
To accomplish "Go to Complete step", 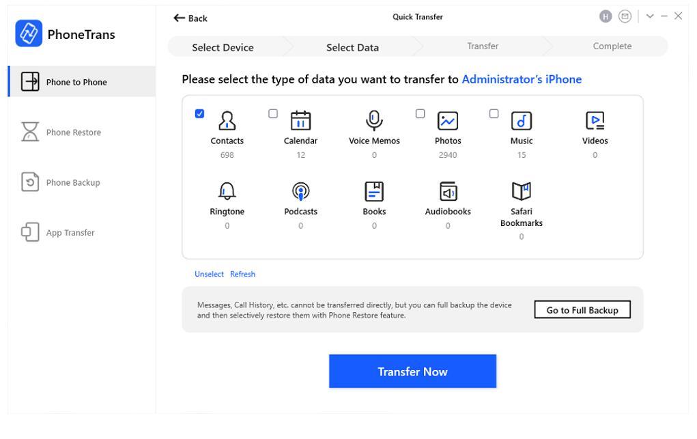I will click(x=612, y=46).
